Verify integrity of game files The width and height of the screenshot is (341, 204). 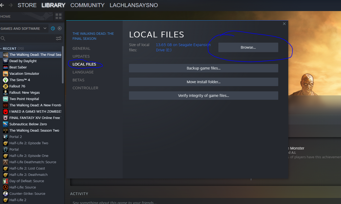pyautogui.click(x=204, y=96)
